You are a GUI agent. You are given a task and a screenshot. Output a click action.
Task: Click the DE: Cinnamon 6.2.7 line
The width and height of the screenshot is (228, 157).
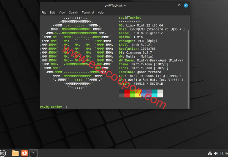click(135, 53)
